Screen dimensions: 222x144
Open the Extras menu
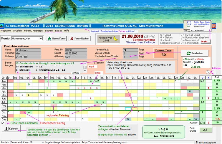59,31
